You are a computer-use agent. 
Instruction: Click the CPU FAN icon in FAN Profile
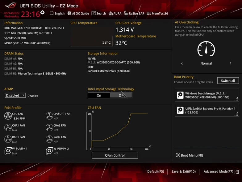[x=8, y=116]
